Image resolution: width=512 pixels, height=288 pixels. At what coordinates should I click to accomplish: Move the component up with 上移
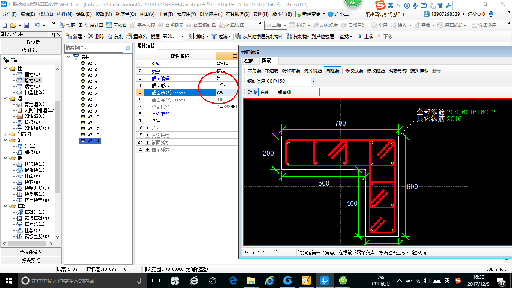point(365,36)
